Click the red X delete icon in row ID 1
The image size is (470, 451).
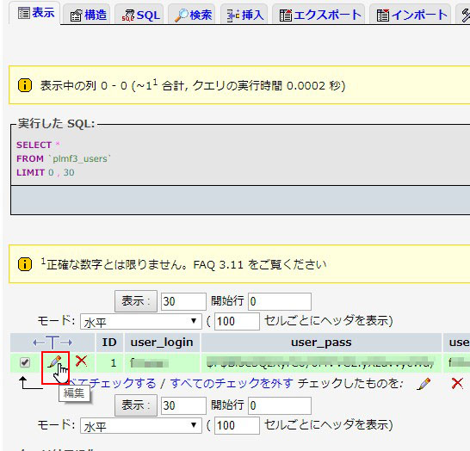point(81,361)
